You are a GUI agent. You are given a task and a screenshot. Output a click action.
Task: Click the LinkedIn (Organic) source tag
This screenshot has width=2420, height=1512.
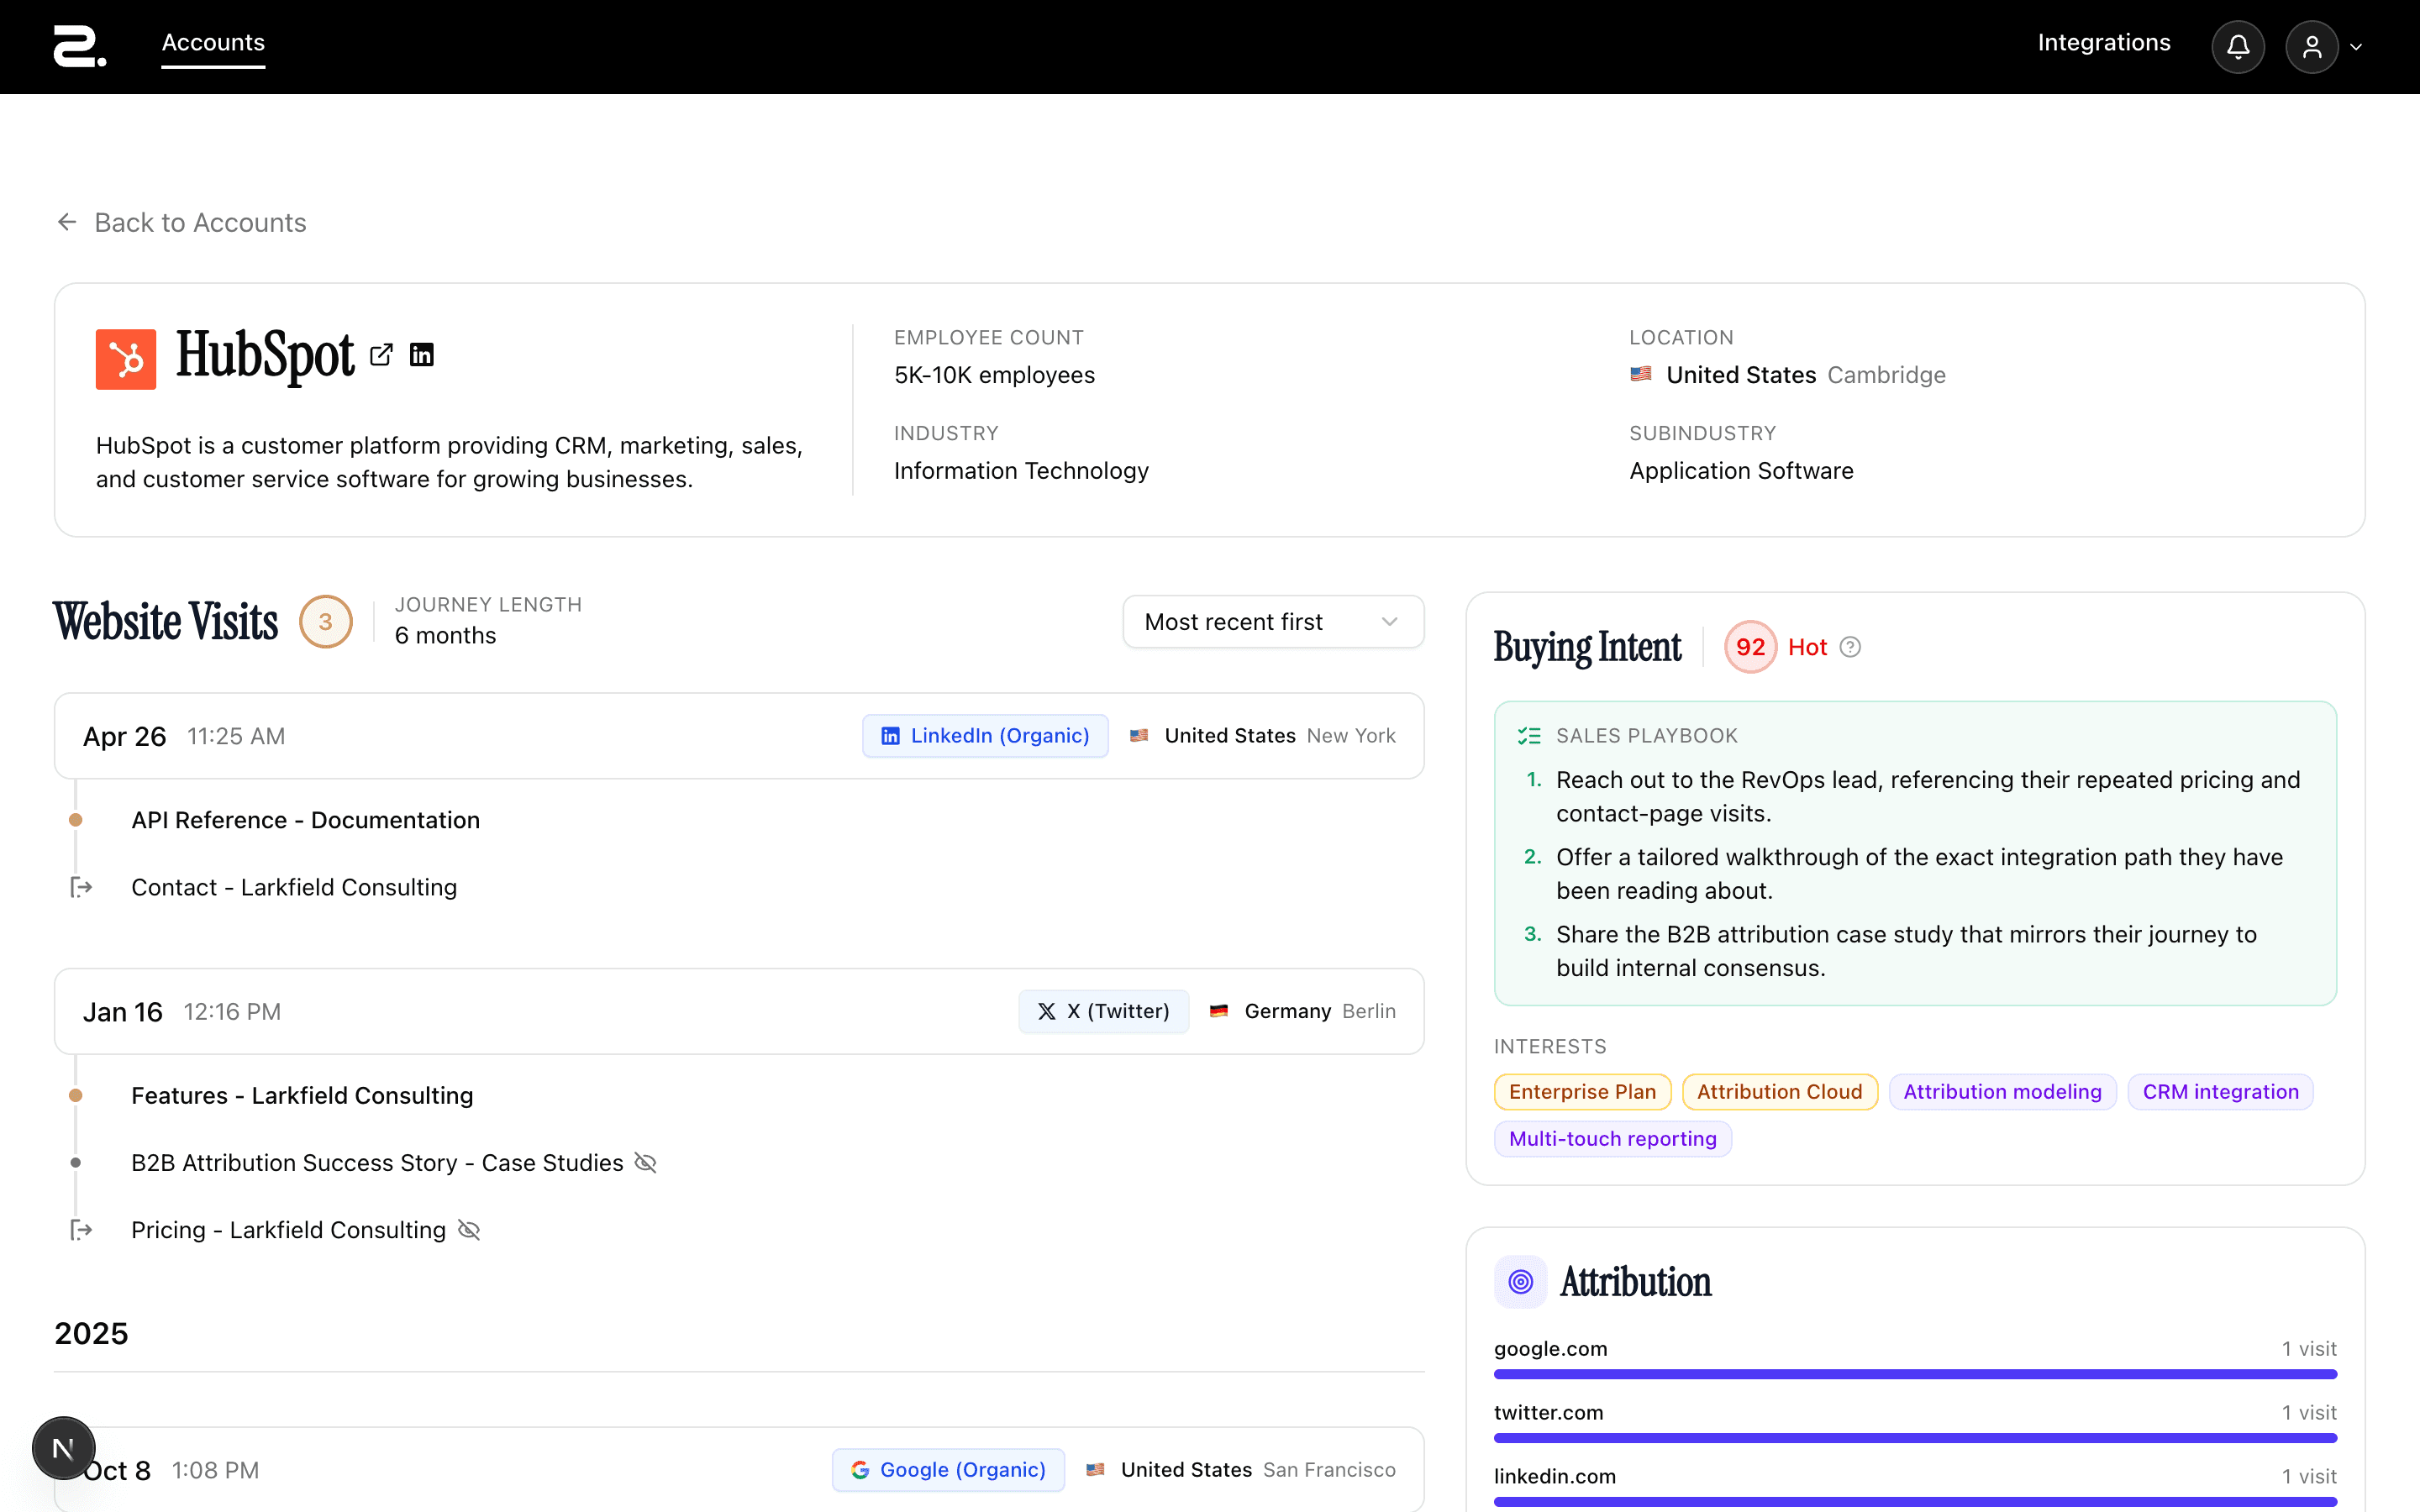click(985, 736)
